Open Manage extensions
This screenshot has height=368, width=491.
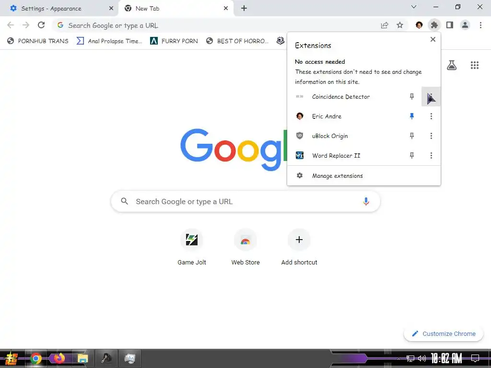pyautogui.click(x=364, y=175)
